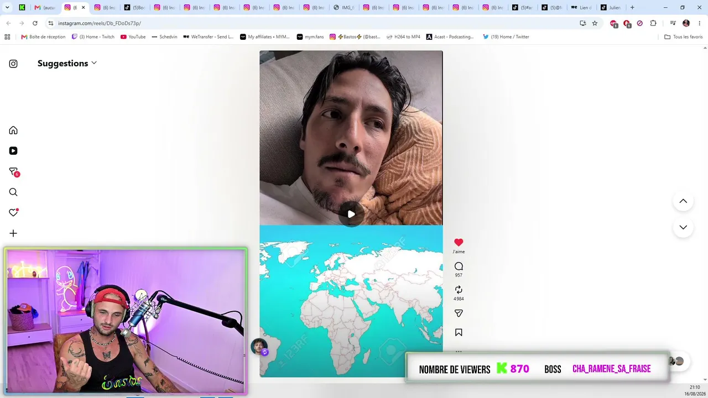
Task: Open the H264 to MP4 bookmark
Action: point(403,37)
